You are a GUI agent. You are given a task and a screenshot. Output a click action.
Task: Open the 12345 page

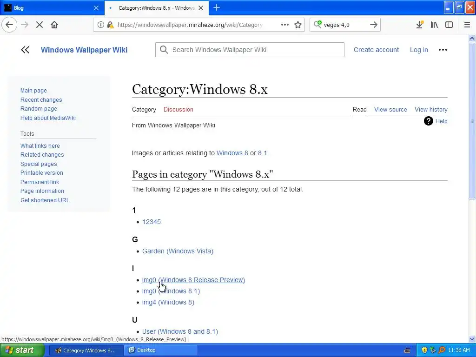tap(152, 222)
